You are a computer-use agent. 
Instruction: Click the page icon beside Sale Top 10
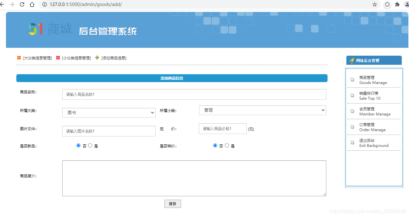click(352, 96)
